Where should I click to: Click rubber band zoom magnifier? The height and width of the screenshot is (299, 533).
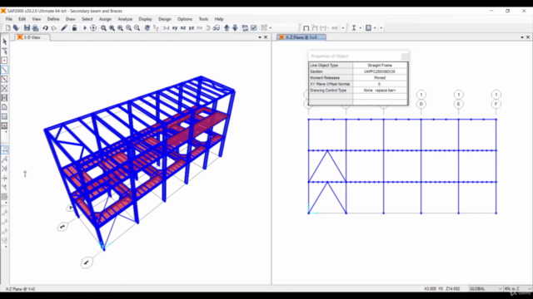[x=103, y=28]
